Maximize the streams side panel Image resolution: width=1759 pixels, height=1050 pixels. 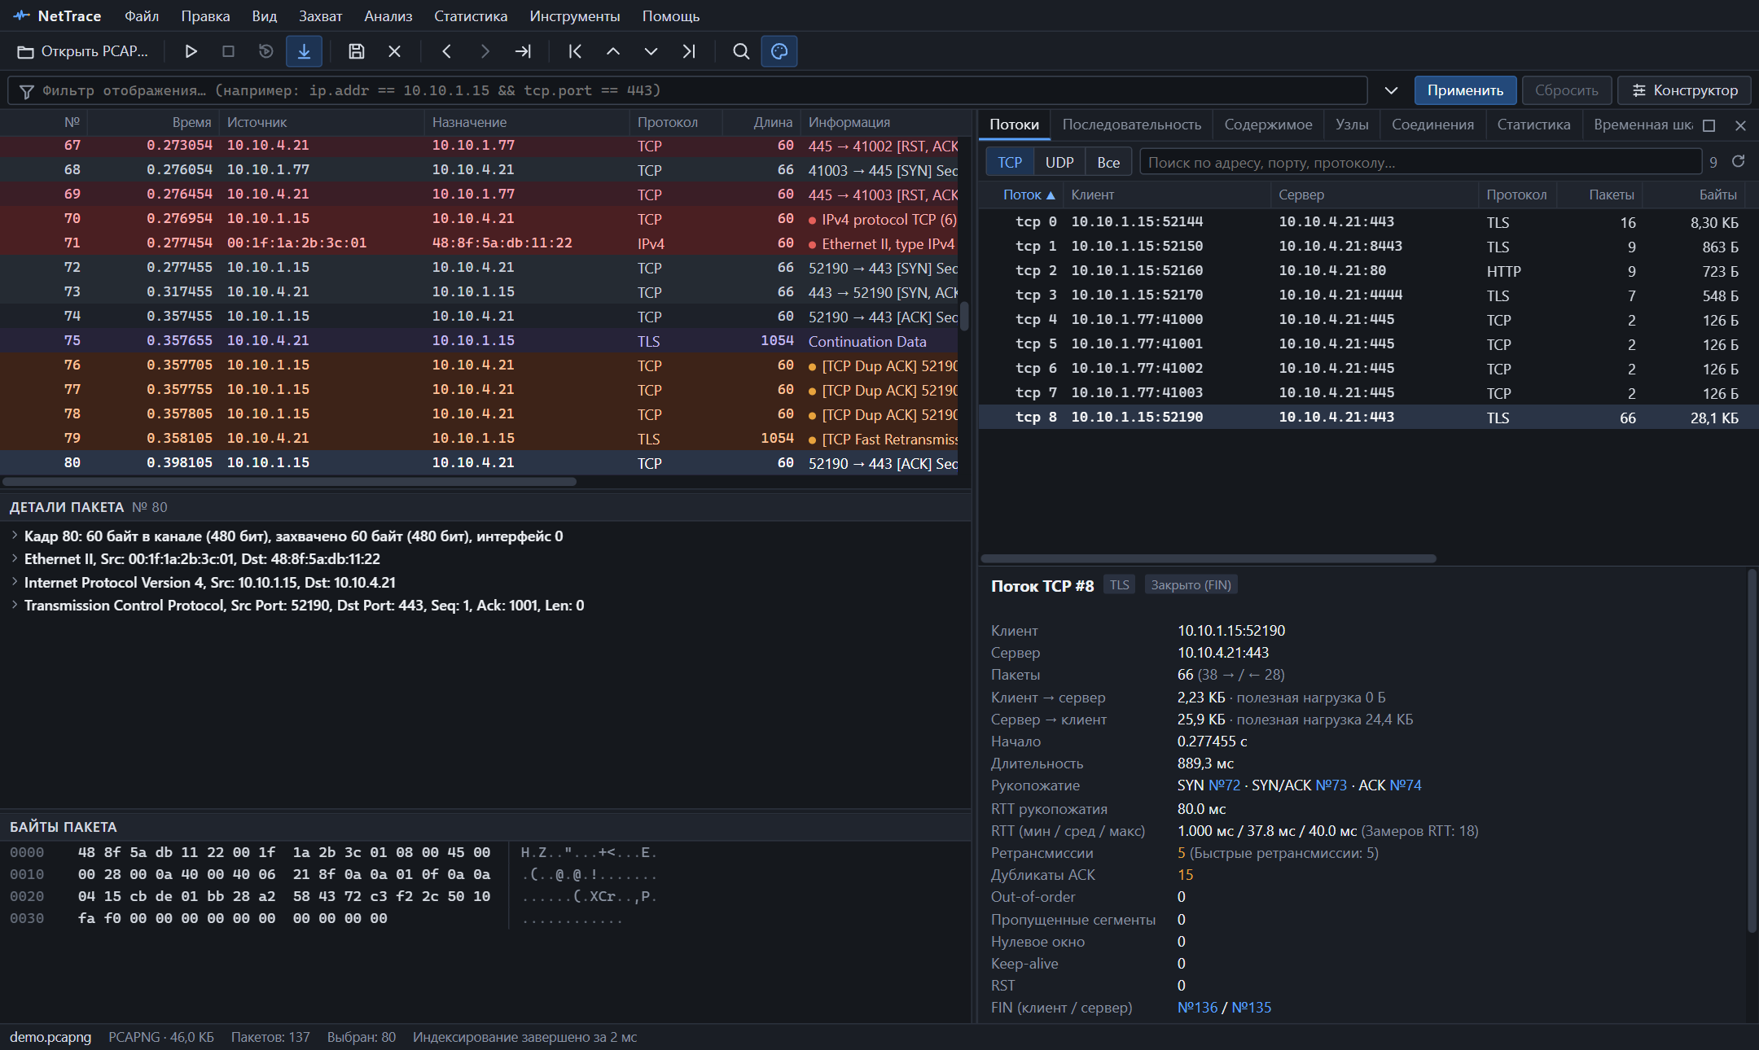[1709, 125]
